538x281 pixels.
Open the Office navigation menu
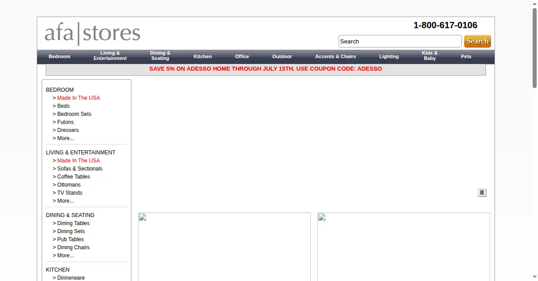click(242, 56)
